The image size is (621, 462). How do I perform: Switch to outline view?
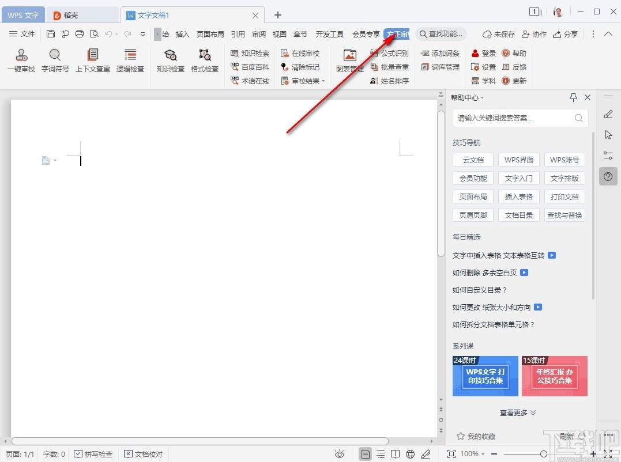(x=380, y=454)
